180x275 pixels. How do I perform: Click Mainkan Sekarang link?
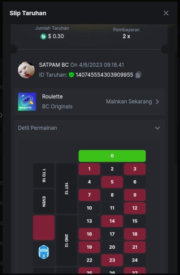click(129, 102)
